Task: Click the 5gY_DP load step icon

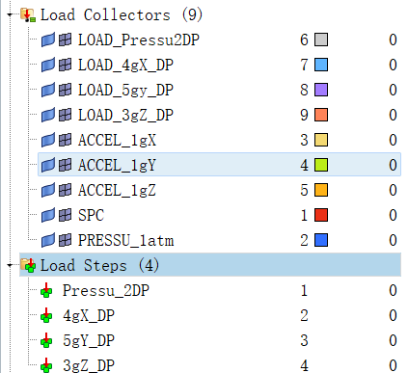Action: (46, 340)
